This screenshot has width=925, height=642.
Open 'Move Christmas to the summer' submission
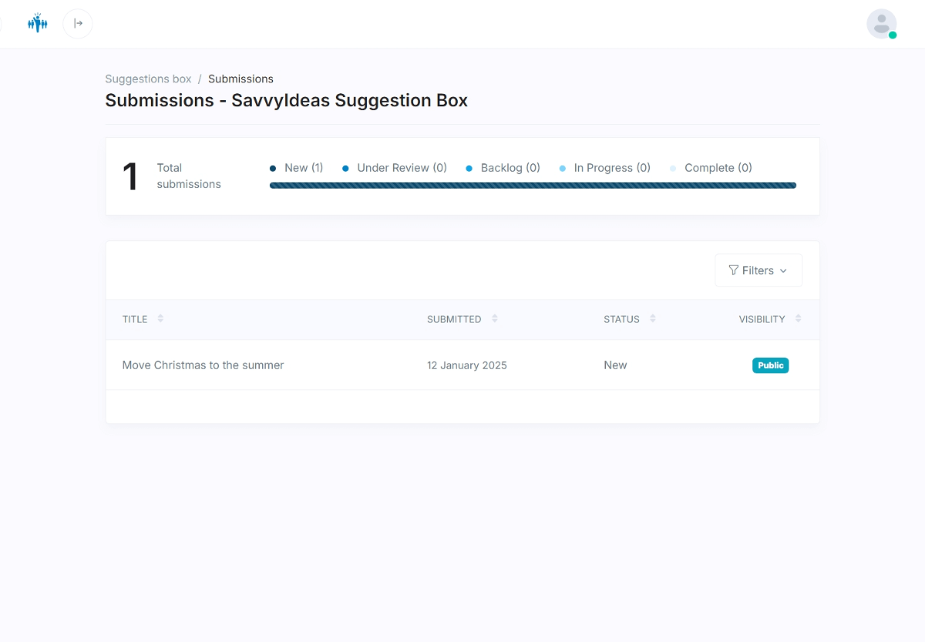pyautogui.click(x=203, y=365)
